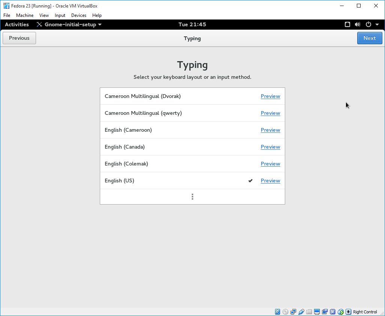Preview Cameroon Multilingual (Dvorak) layout
The width and height of the screenshot is (385, 316).
click(x=270, y=96)
